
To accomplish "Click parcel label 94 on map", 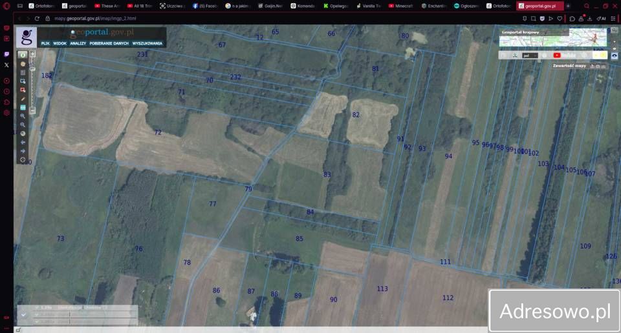I will (448, 156).
